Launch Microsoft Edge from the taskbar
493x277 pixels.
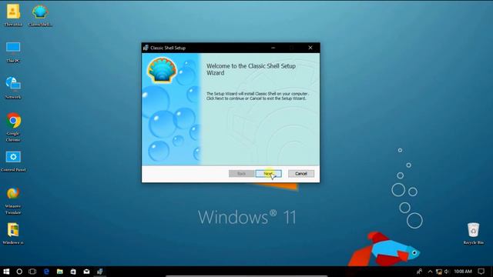click(46, 272)
